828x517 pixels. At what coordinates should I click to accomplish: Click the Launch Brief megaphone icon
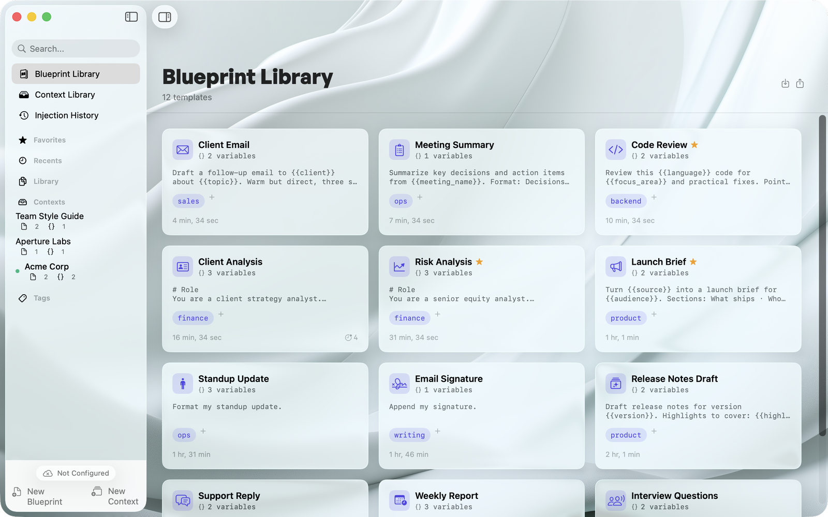(x=616, y=267)
